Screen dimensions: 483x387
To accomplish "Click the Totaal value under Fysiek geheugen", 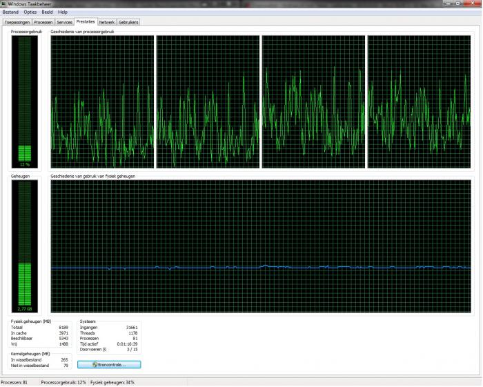I will 63,328.
